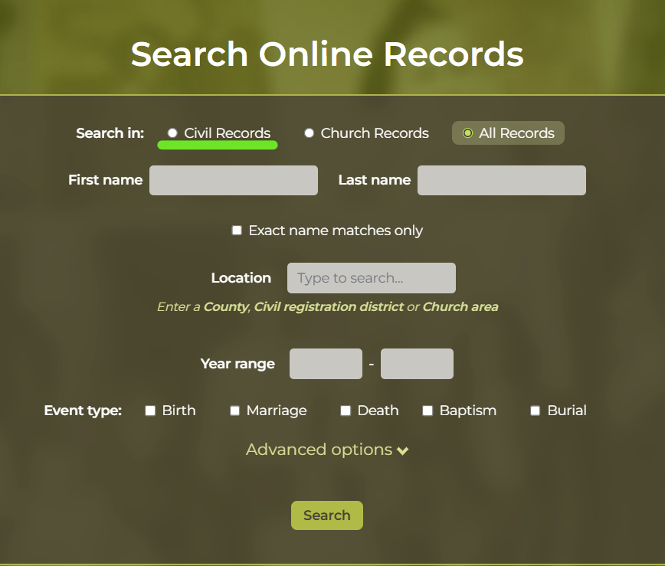Enable the Burial event checkbox
665x566 pixels.
536,411
